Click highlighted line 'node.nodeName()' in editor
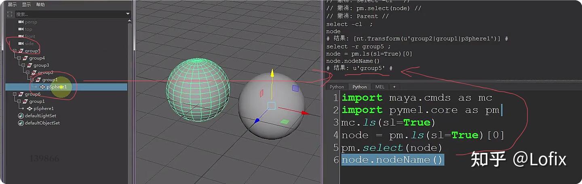 point(392,160)
